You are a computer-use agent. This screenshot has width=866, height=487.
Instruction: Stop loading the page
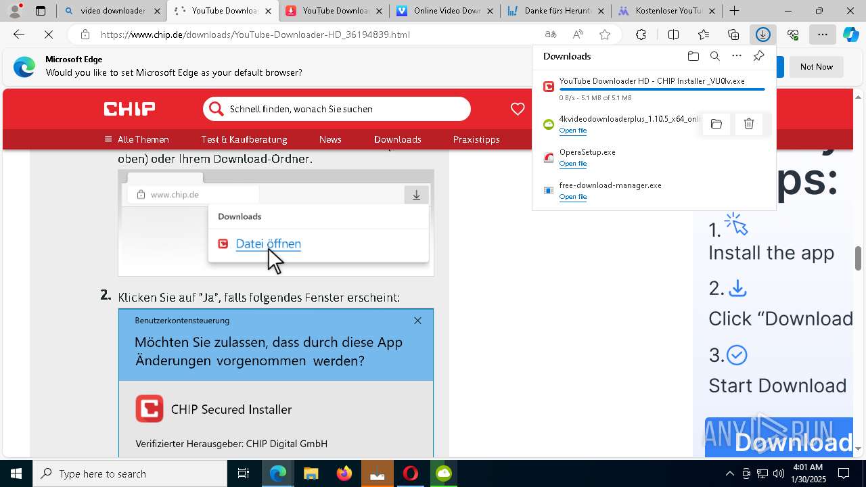click(x=49, y=34)
